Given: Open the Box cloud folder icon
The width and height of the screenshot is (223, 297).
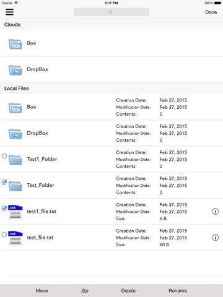Looking at the screenshot, I should pos(15,44).
